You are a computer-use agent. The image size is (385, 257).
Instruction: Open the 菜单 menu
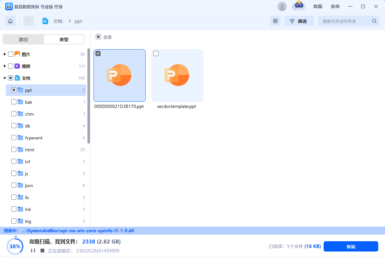pyautogui.click(x=335, y=6)
